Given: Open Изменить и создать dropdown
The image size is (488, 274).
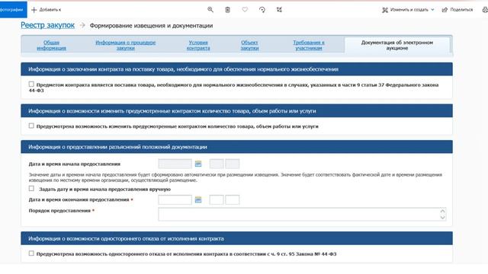Looking at the screenshot, I should point(408,10).
